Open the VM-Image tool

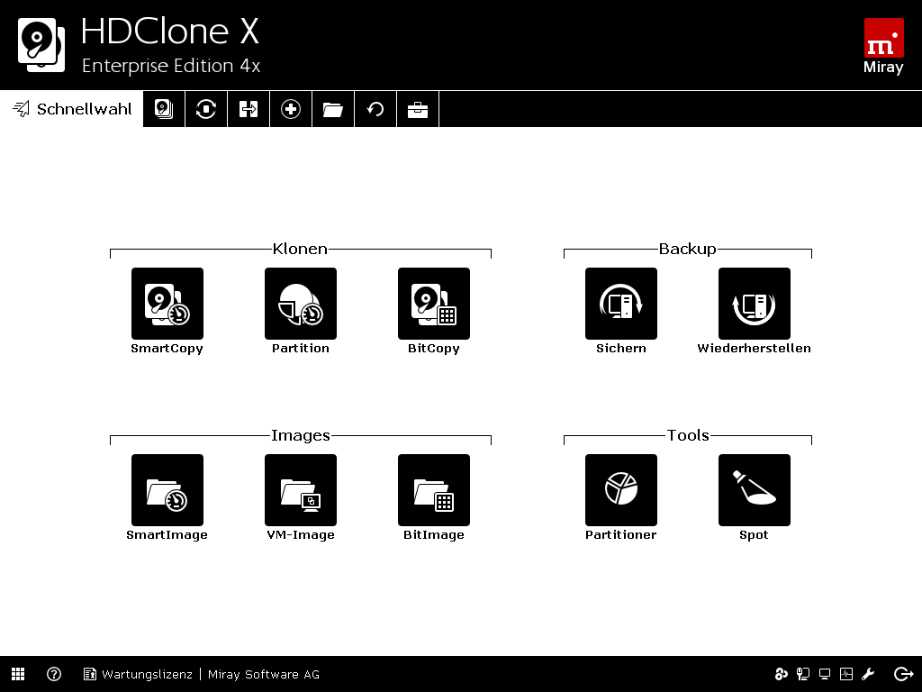[301, 490]
